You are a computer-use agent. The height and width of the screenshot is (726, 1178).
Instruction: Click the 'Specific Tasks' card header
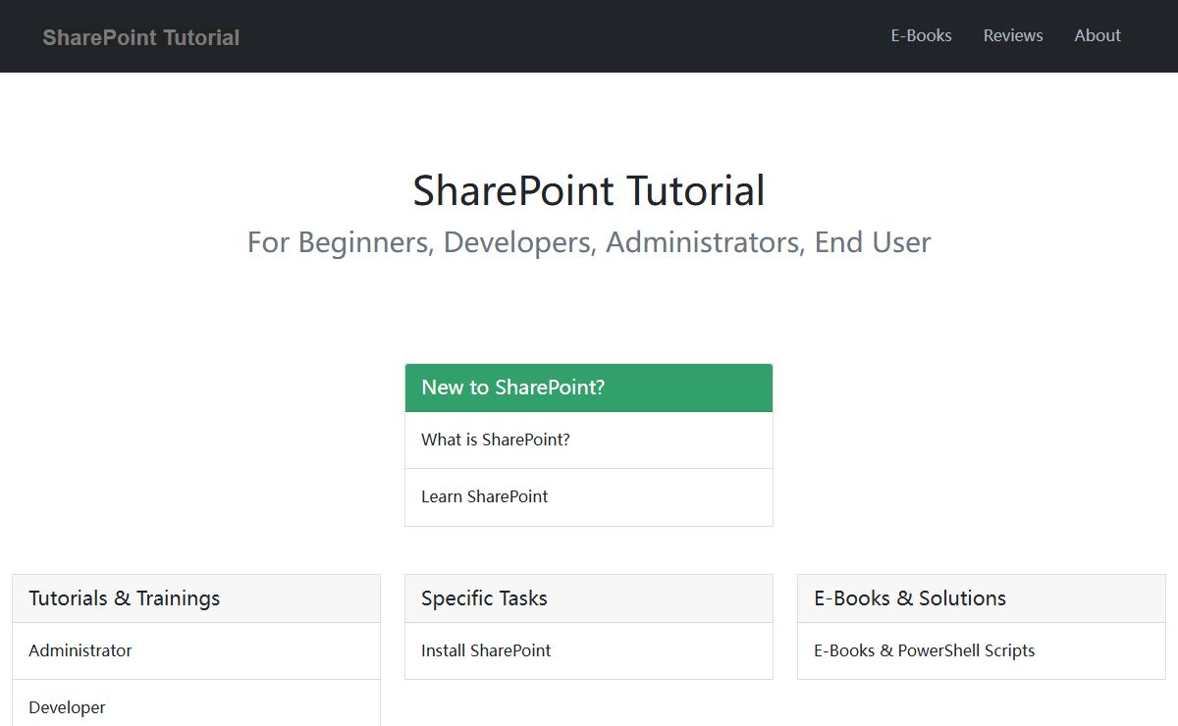tap(589, 598)
